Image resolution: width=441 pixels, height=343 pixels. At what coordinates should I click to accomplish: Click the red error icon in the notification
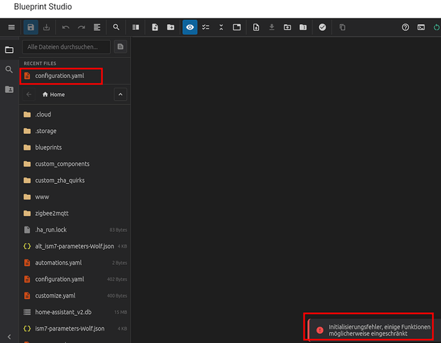tap(320, 330)
